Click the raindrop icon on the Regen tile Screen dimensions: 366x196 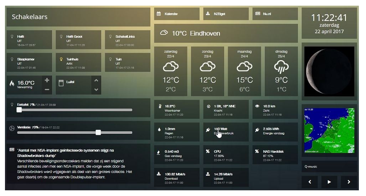tap(159, 129)
